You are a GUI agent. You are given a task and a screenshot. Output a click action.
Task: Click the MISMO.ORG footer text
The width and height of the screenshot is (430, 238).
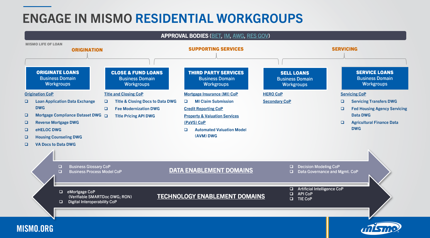[35, 229]
